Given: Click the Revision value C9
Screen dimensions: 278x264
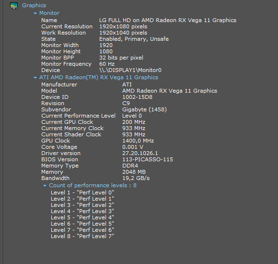Looking at the screenshot, I should [126, 103].
